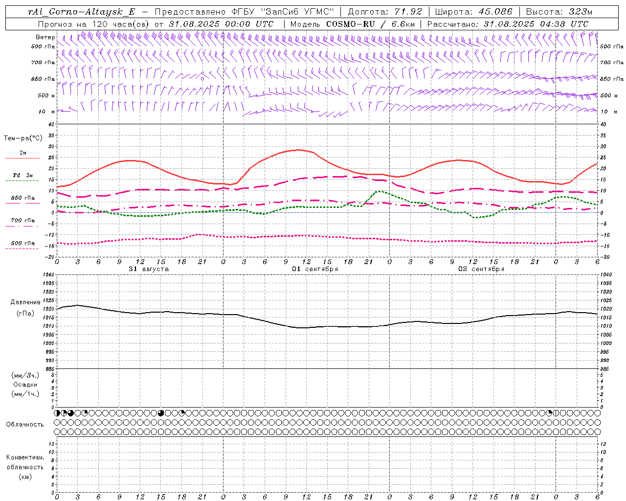Select the Широта: 45.086 header field

point(473,12)
